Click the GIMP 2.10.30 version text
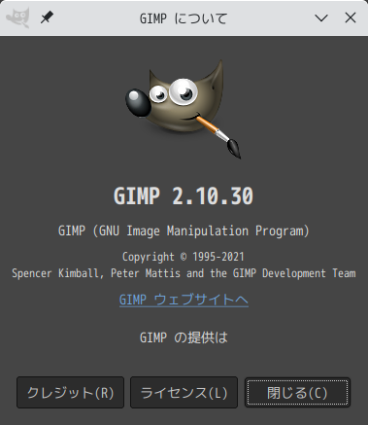 tap(184, 196)
